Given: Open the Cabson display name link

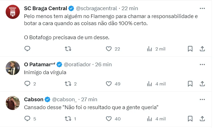Looking at the screenshot, I should click(34, 100).
